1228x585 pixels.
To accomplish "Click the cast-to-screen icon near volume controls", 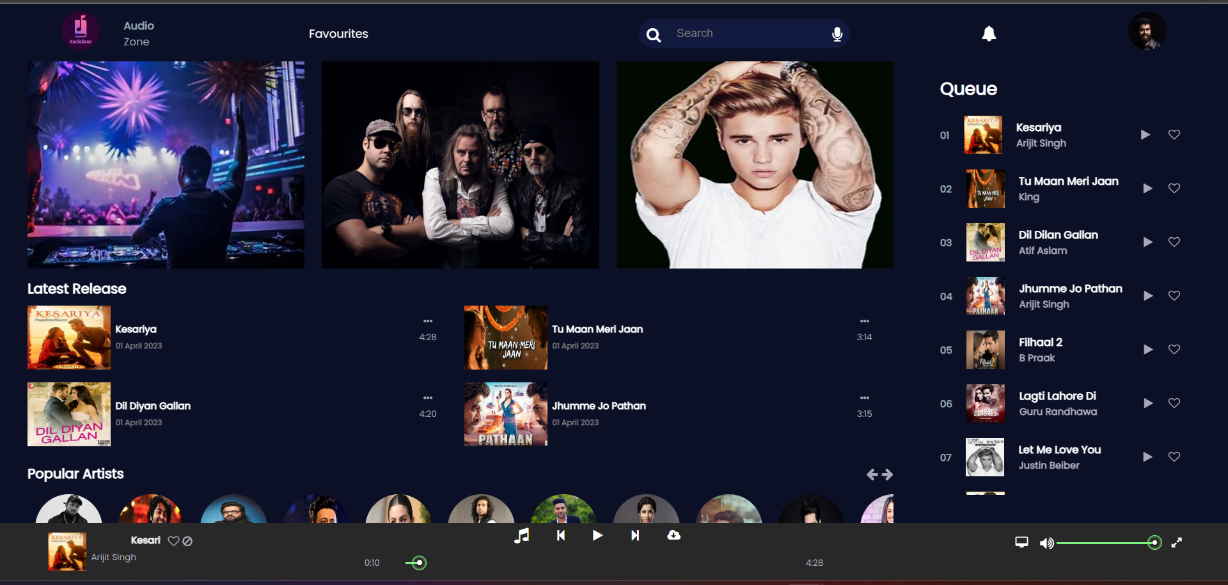I will [x=1021, y=542].
